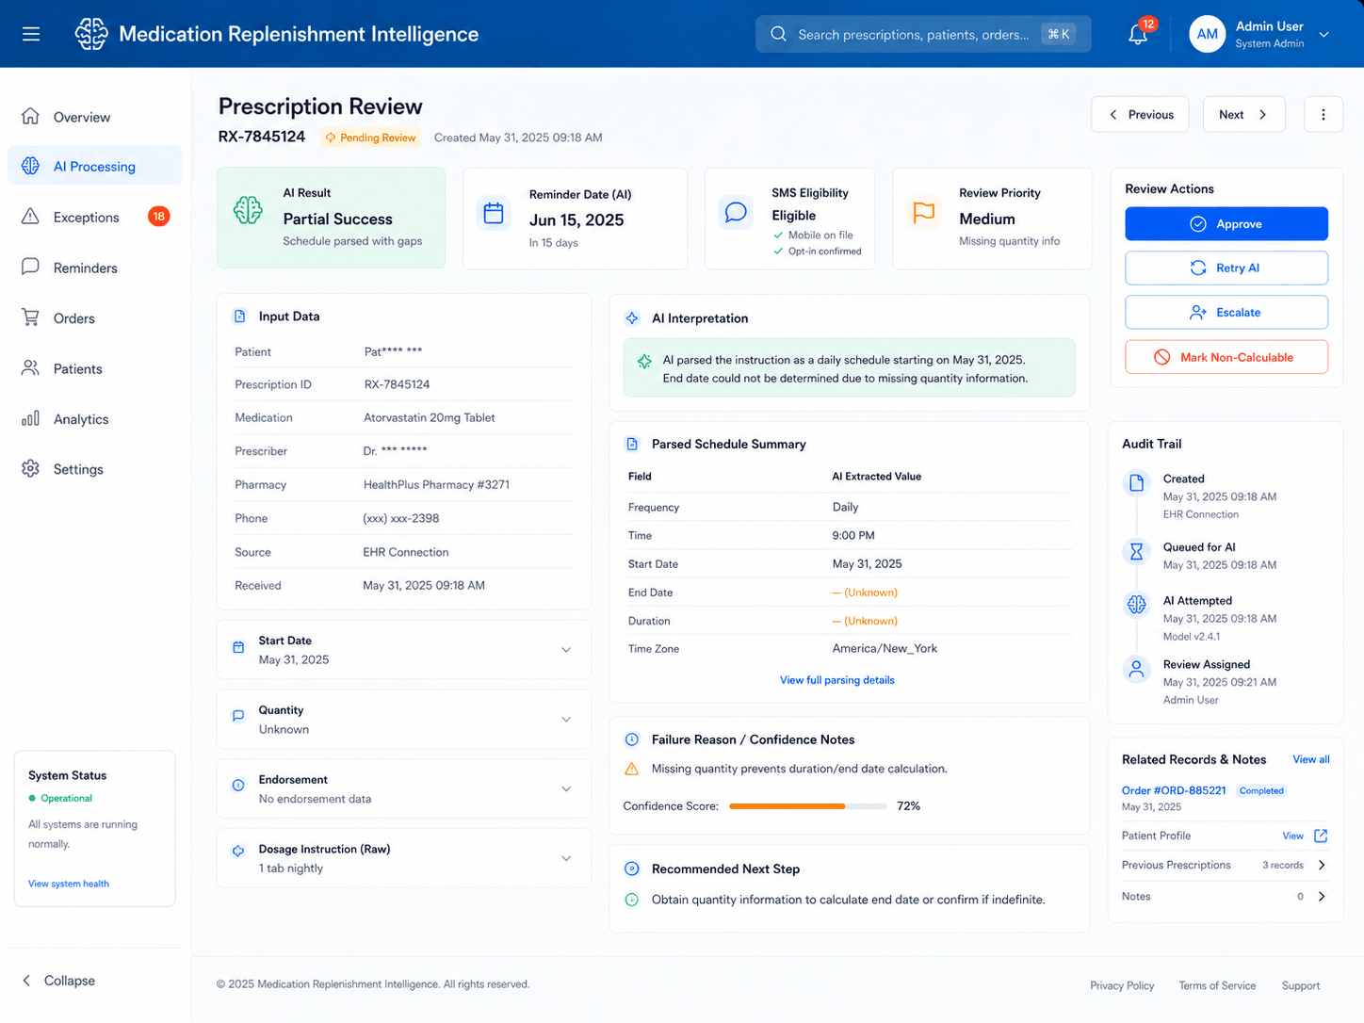The height and width of the screenshot is (1023, 1364).
Task: Click the AI Interpretation sparkle icon
Action: [632, 318]
